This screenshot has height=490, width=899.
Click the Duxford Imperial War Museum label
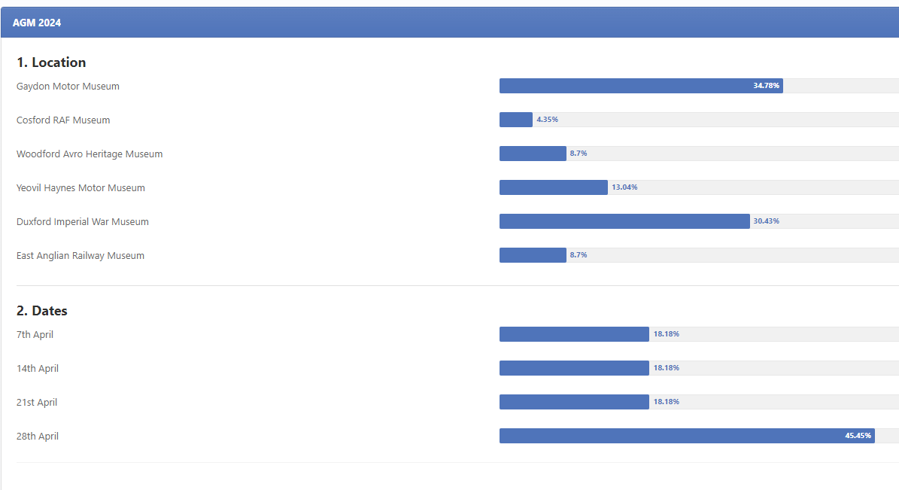pos(83,222)
